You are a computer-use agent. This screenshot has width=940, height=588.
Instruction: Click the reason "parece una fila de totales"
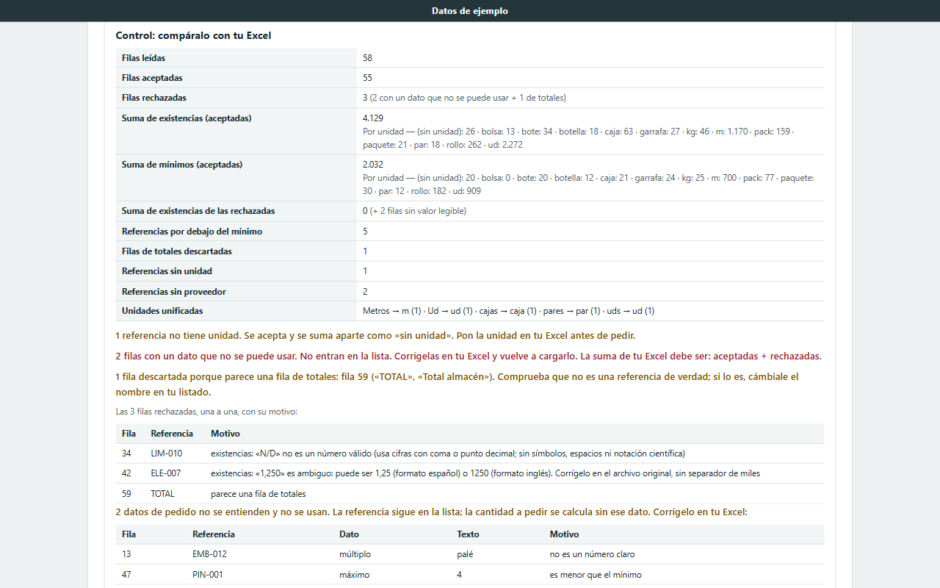pos(258,494)
